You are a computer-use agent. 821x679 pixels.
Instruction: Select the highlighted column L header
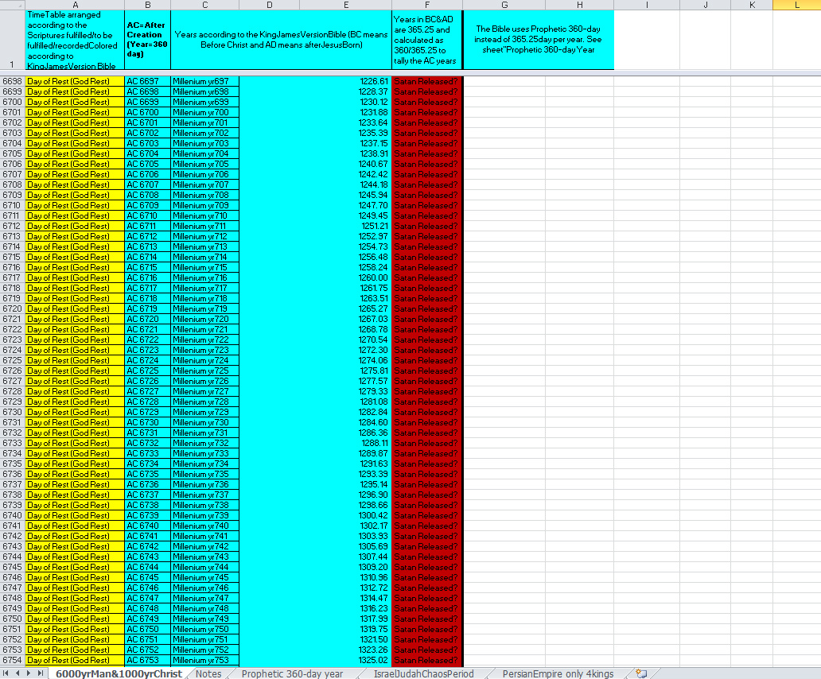(x=797, y=5)
